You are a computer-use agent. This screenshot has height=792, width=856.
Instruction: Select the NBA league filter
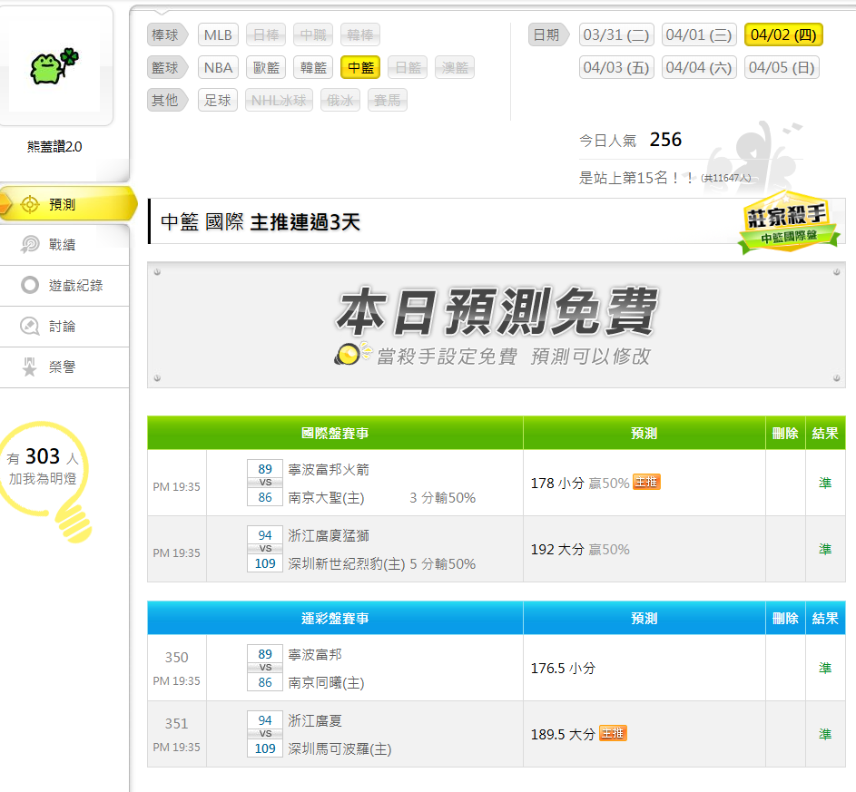[x=218, y=67]
